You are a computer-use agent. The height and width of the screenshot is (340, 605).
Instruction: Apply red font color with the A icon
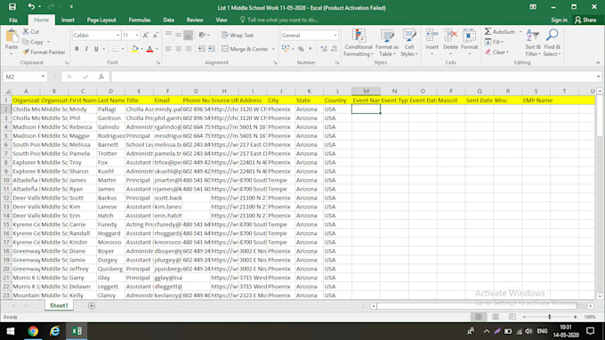click(x=150, y=49)
